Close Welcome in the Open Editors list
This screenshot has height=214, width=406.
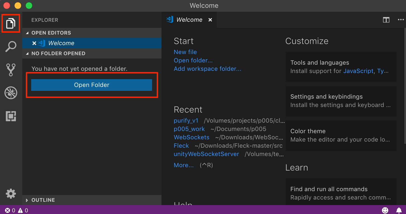pyautogui.click(x=34, y=43)
